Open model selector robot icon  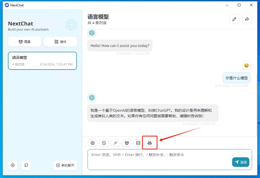[x=150, y=143]
